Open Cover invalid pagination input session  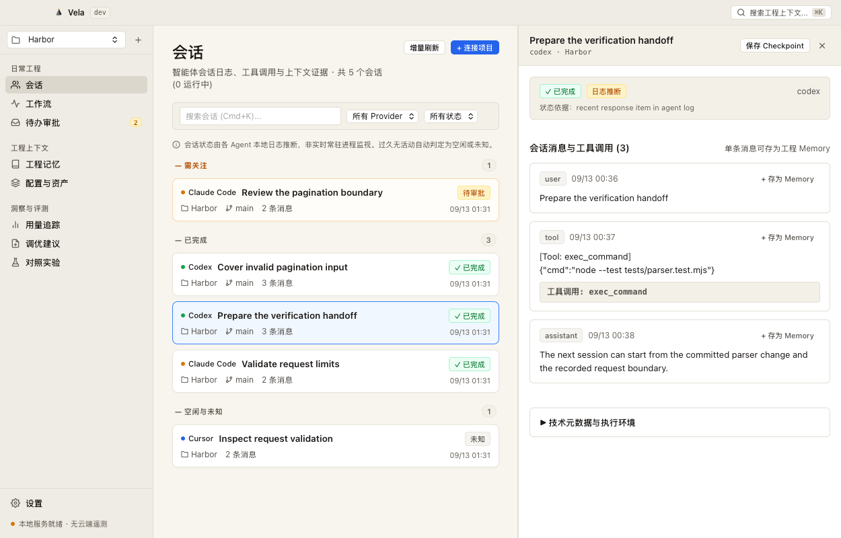coord(336,274)
